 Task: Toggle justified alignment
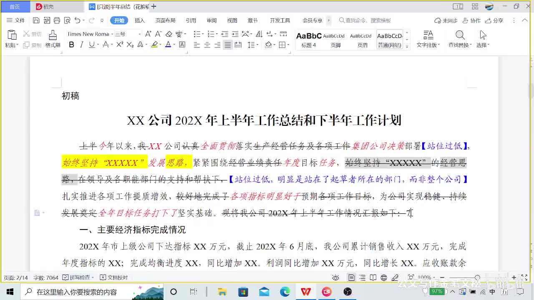point(227,45)
